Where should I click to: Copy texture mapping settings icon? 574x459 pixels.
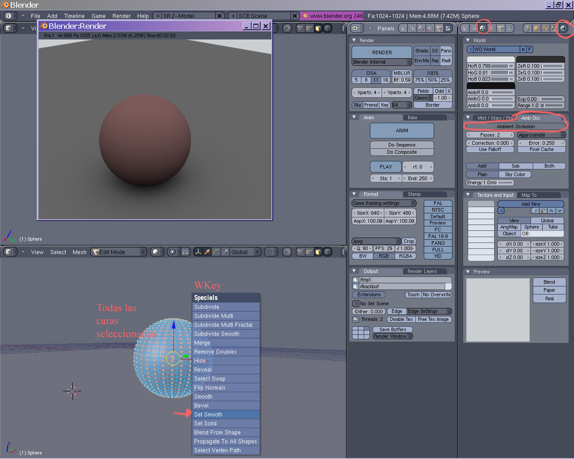click(x=535, y=211)
